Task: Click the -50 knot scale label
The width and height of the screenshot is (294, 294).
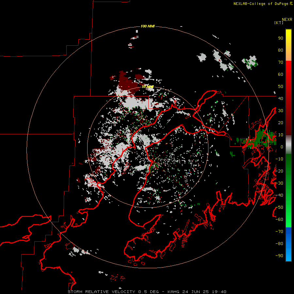Action: [279, 207]
